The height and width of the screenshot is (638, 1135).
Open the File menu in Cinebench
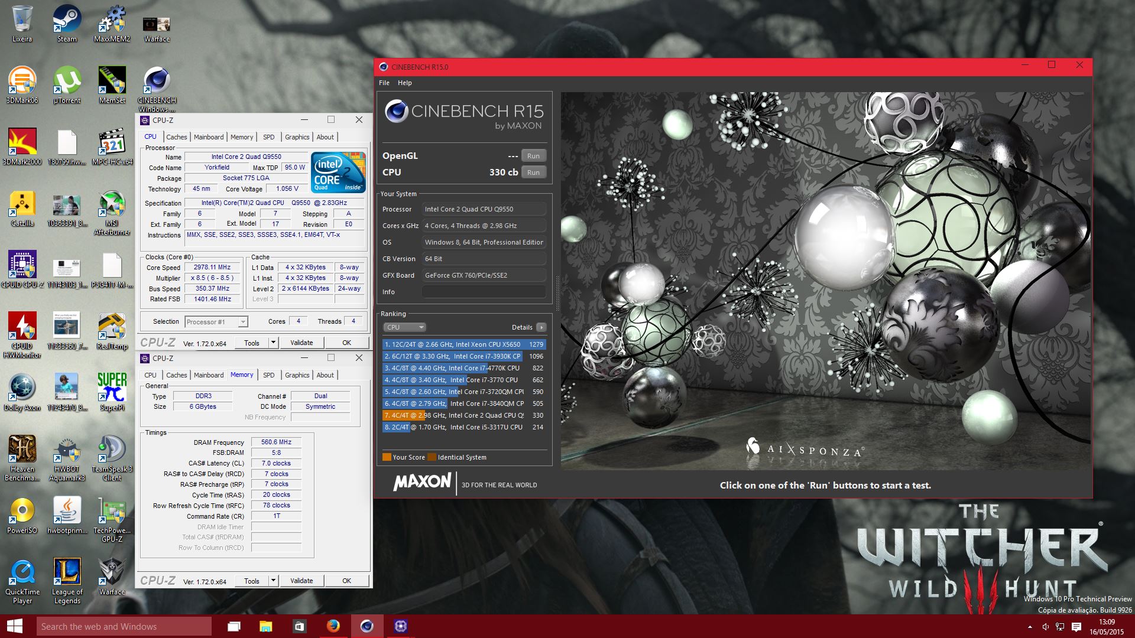coord(384,83)
